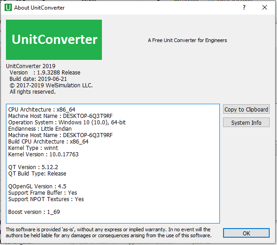This screenshot has height=245, width=277.
Task: Click the question mark help button
Action: [244, 7]
